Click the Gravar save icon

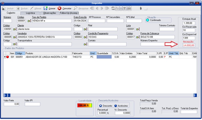[x=45, y=8]
